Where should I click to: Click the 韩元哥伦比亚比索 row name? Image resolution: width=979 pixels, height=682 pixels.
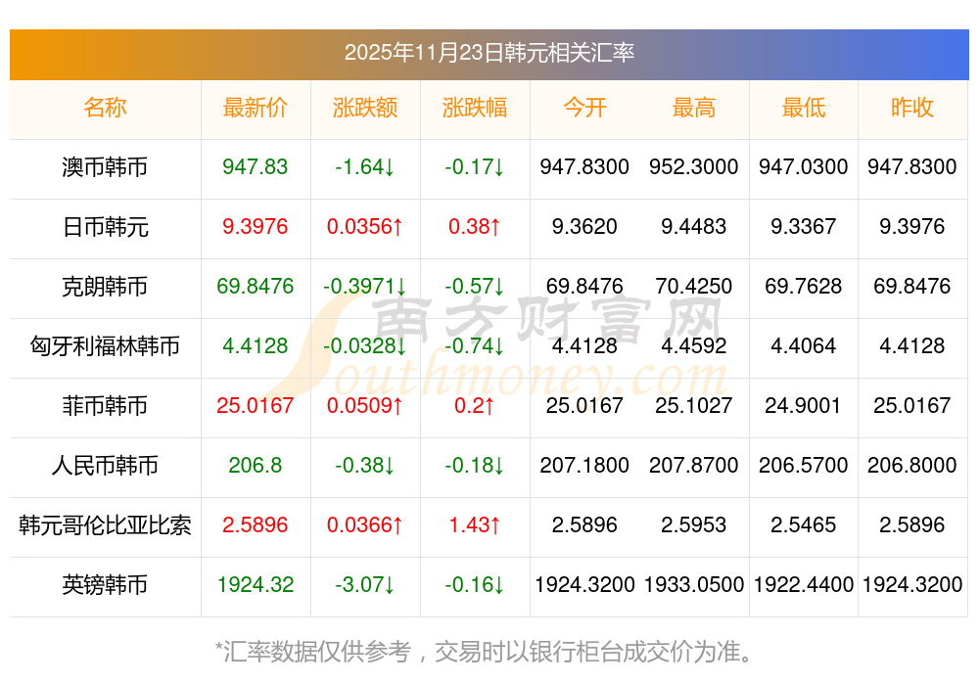click(x=105, y=524)
